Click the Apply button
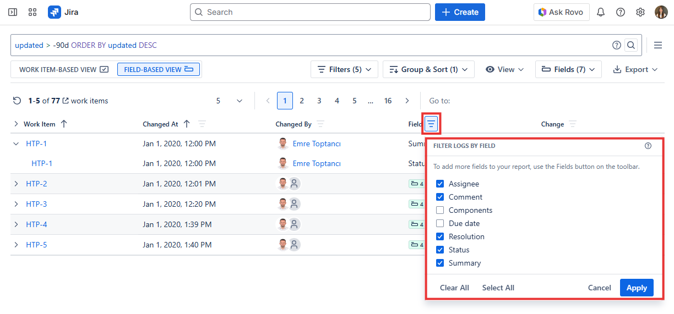Screen dimensions: 674x314 [x=637, y=288]
